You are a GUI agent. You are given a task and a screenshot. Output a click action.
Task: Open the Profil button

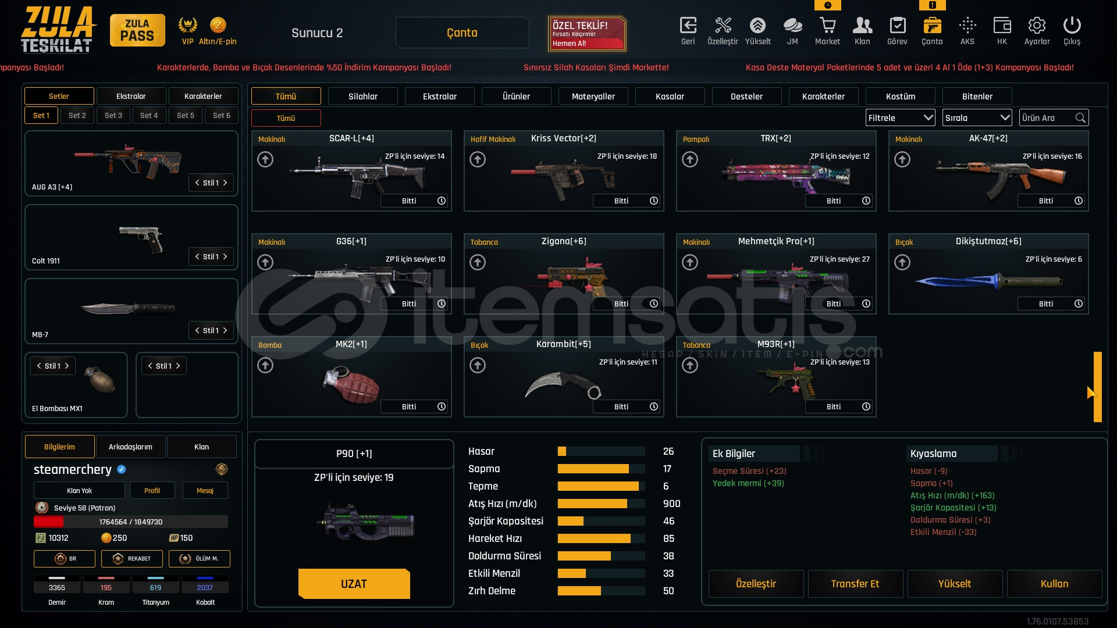pyautogui.click(x=152, y=491)
